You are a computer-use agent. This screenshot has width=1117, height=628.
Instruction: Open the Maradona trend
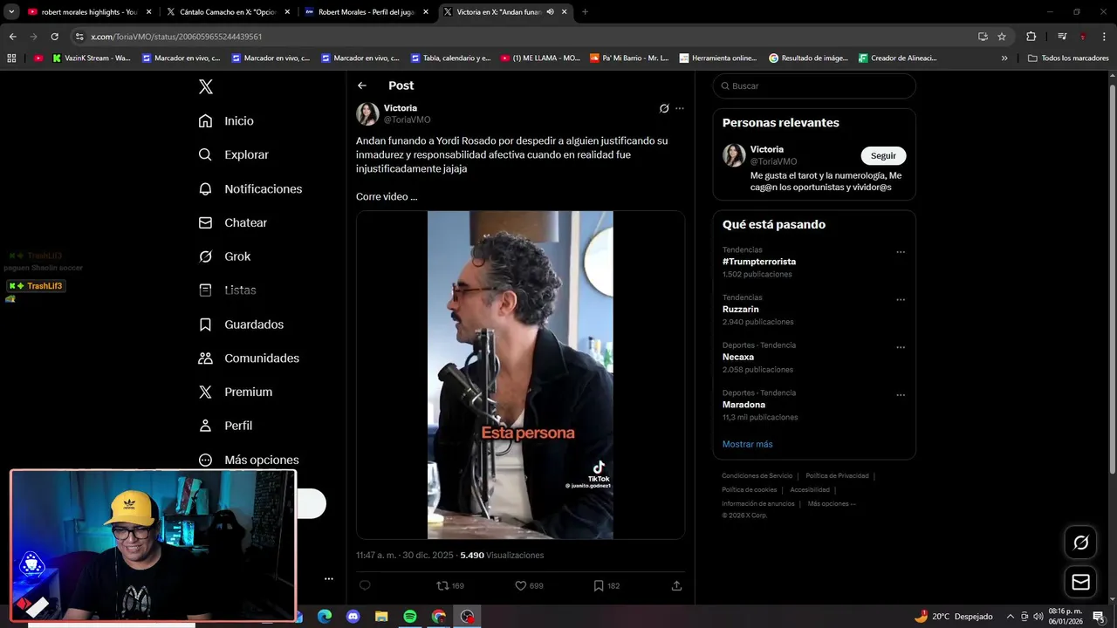pyautogui.click(x=744, y=405)
